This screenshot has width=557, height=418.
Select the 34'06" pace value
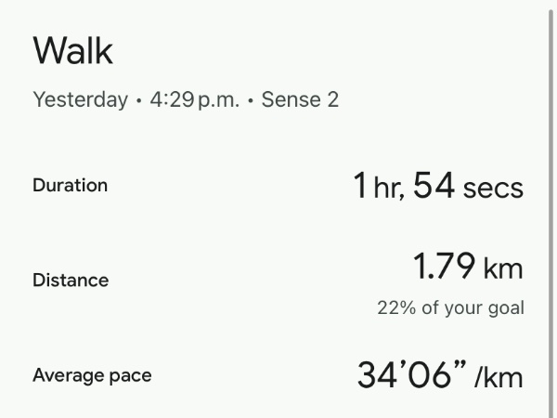point(410,375)
